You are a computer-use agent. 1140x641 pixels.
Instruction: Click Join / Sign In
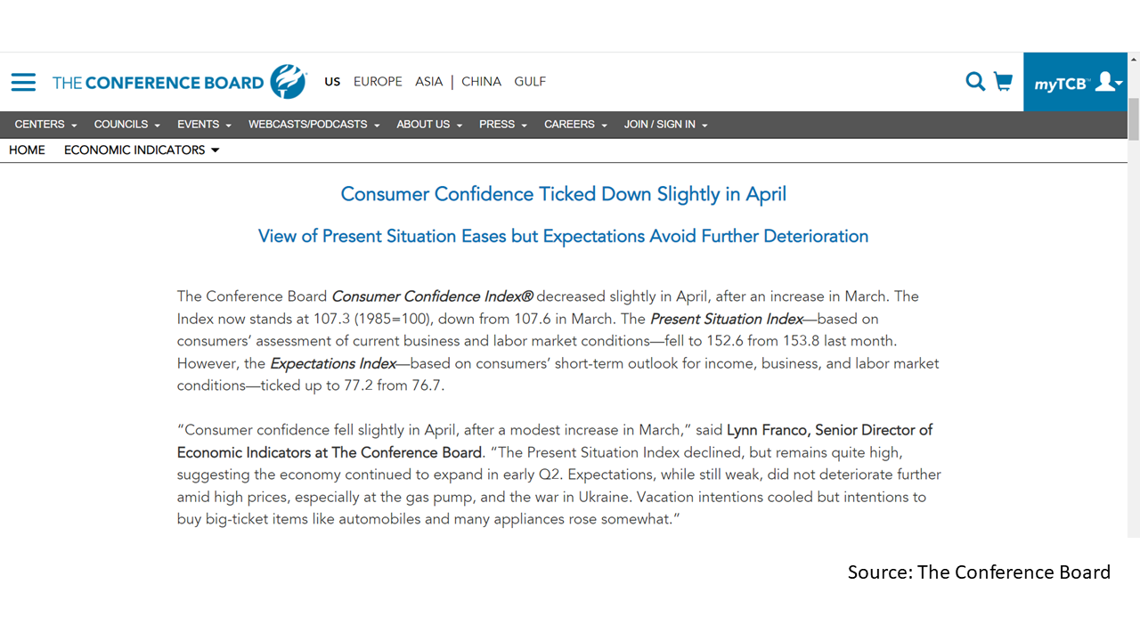pyautogui.click(x=665, y=125)
